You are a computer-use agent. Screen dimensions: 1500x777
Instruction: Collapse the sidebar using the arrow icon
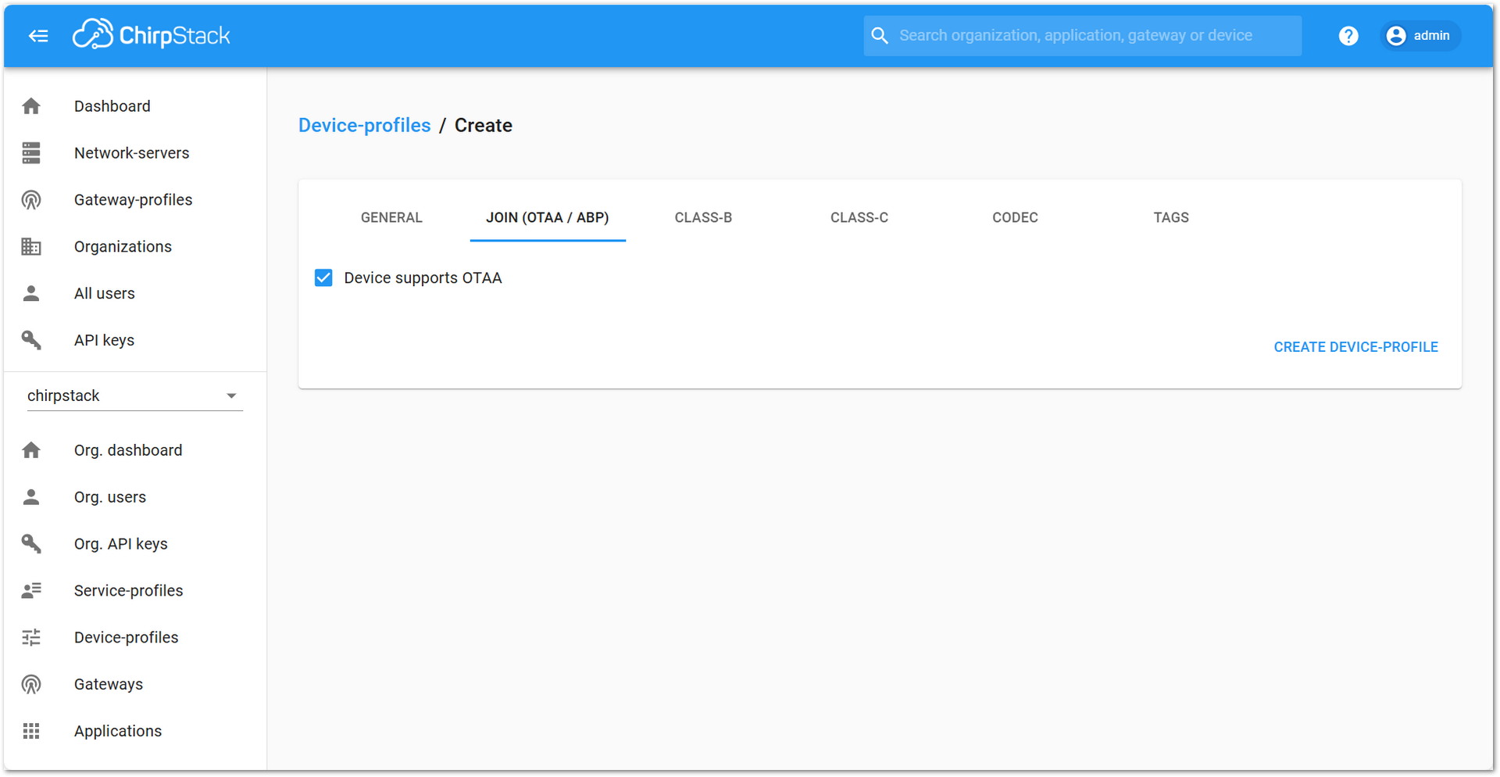tap(38, 36)
